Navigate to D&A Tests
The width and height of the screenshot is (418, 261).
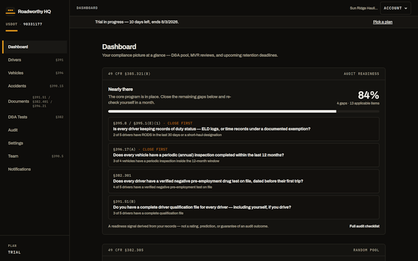click(x=35, y=117)
